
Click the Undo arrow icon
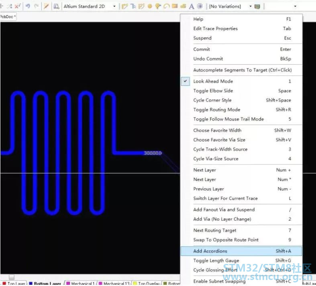click(x=28, y=6)
